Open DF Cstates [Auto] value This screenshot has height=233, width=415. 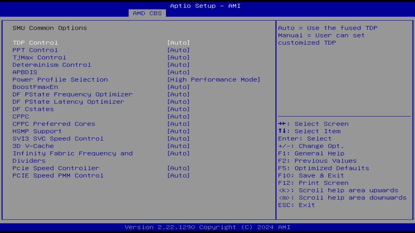[178, 109]
